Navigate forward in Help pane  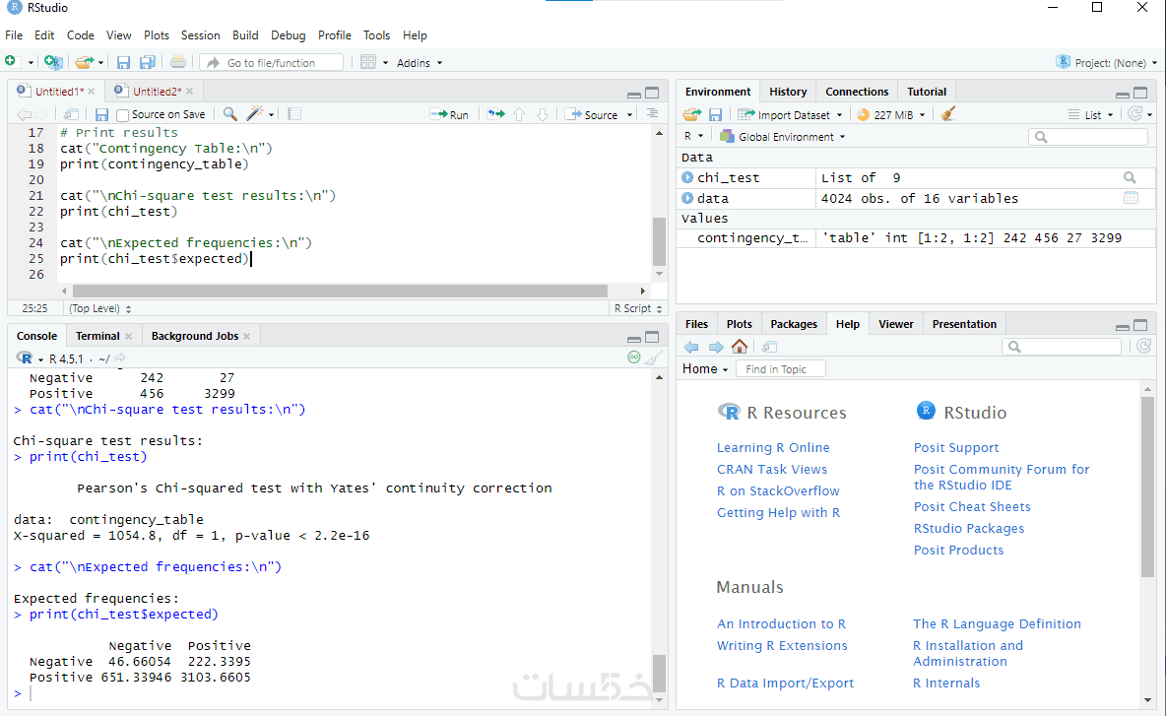[x=716, y=348]
